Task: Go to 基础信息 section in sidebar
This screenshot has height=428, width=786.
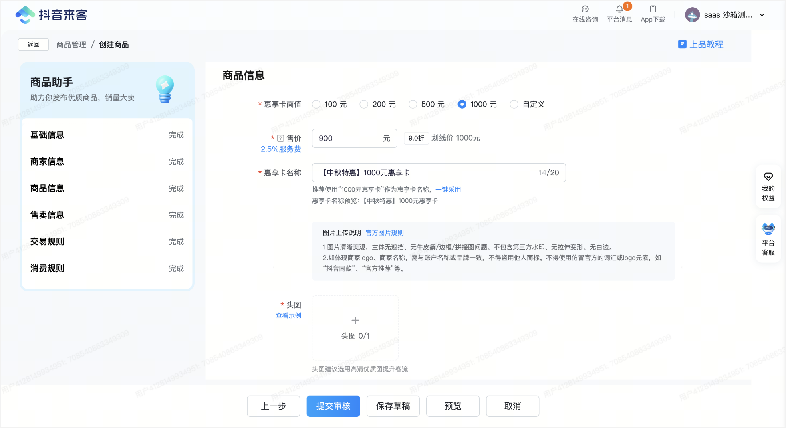Action: 47,135
